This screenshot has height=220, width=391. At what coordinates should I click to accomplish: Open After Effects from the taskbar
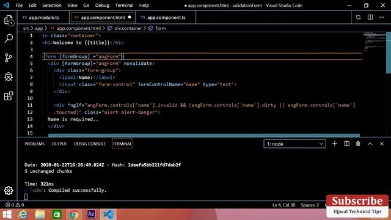(91, 214)
